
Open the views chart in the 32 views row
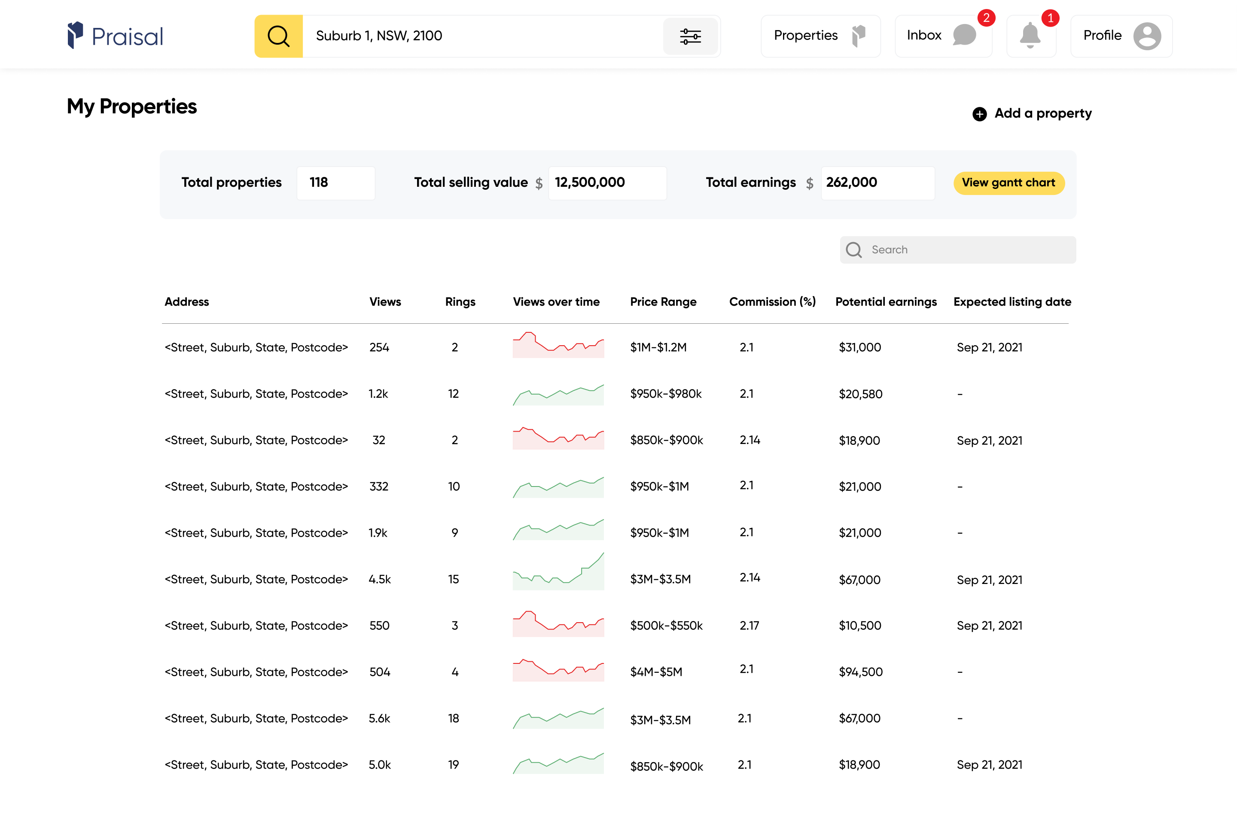[559, 438]
